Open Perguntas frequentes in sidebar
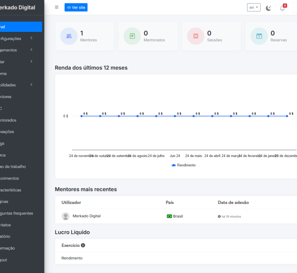This screenshot has width=297, height=273. (x=17, y=213)
